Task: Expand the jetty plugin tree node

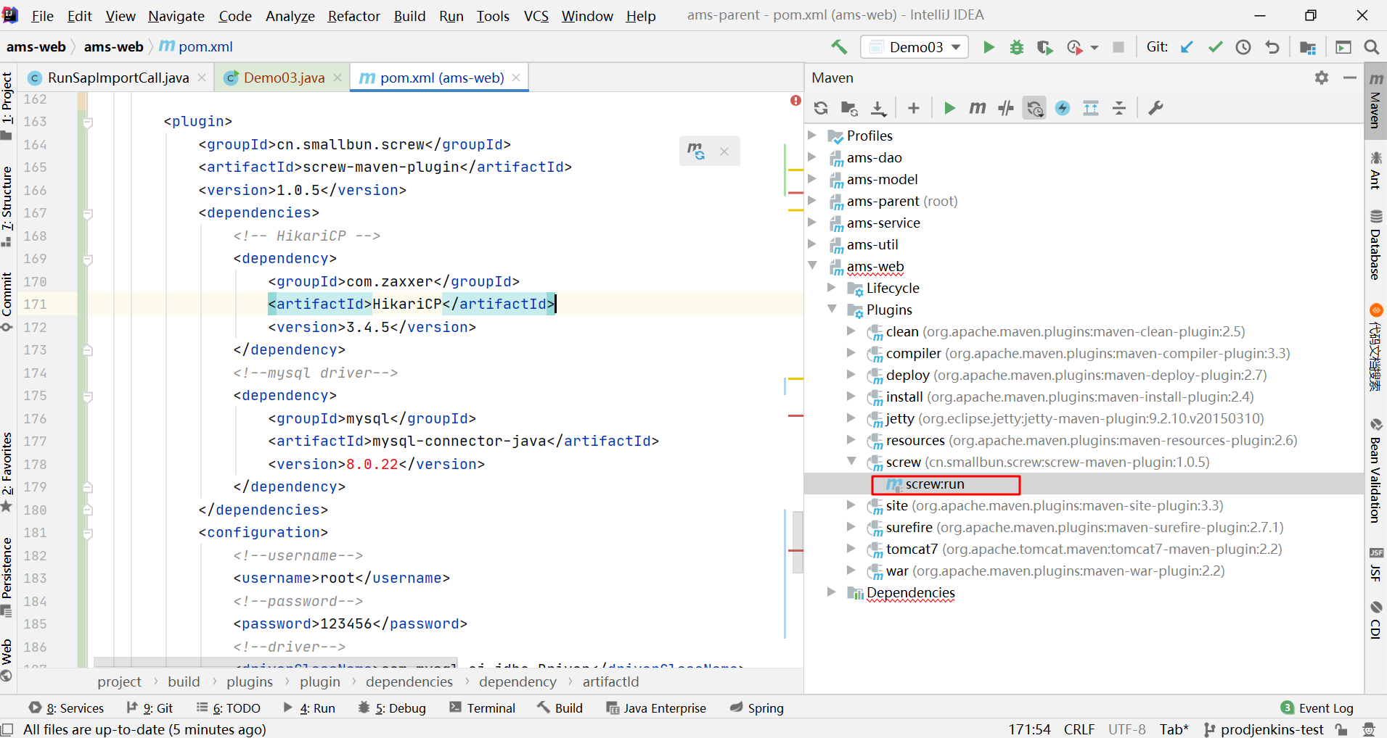Action: 851,418
